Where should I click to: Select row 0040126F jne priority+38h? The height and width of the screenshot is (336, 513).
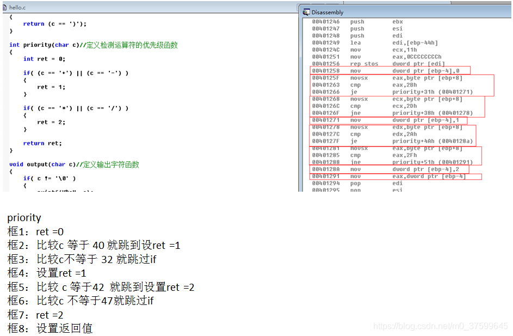(x=393, y=113)
